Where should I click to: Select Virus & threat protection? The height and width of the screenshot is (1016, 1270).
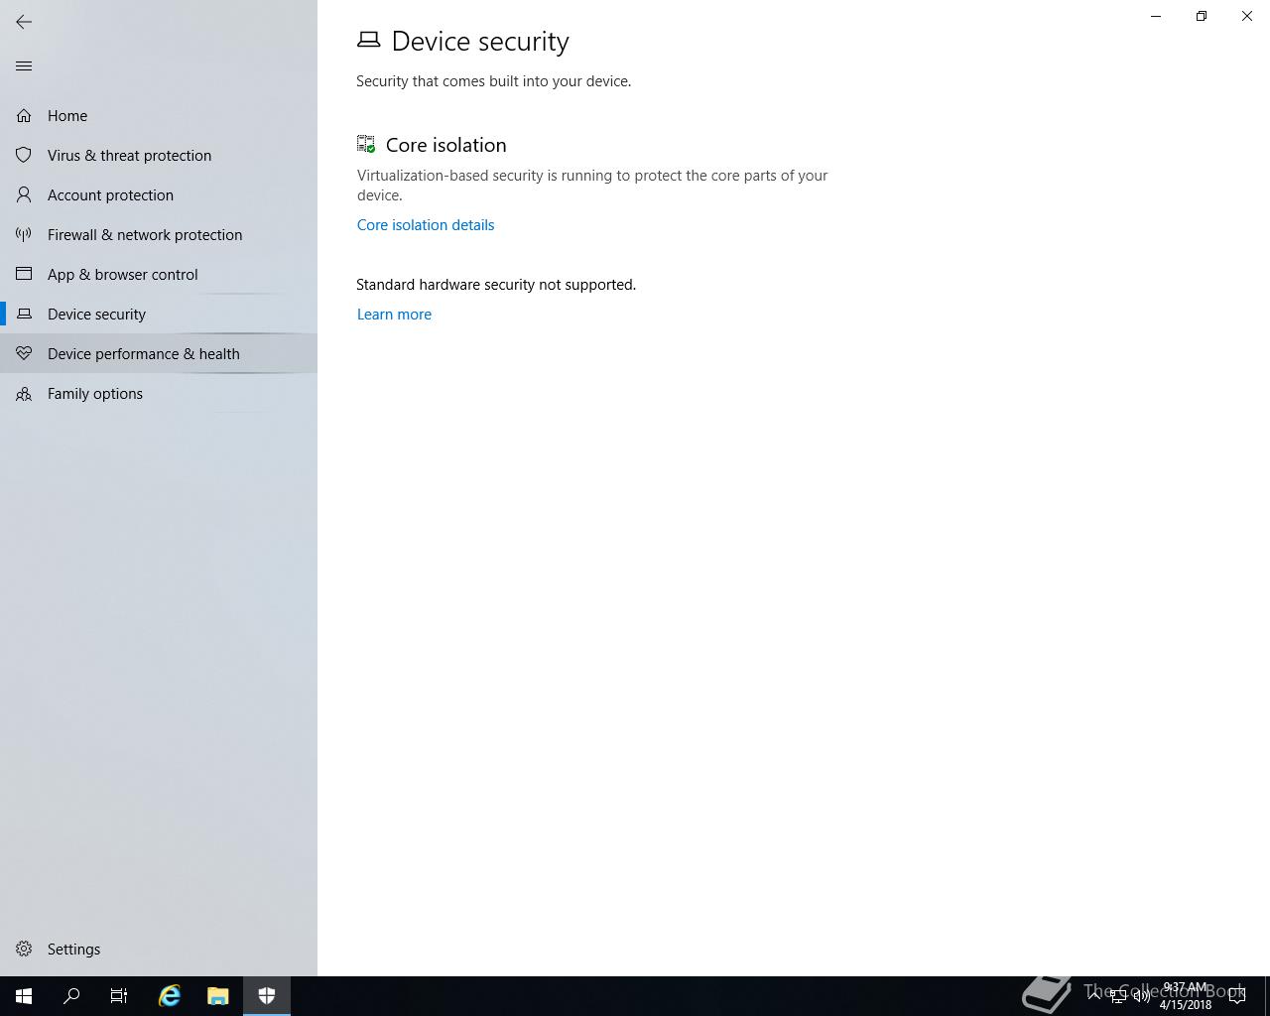pyautogui.click(x=159, y=156)
